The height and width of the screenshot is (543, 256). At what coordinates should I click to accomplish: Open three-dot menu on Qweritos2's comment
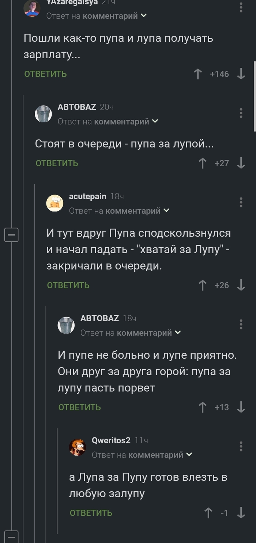point(241,446)
